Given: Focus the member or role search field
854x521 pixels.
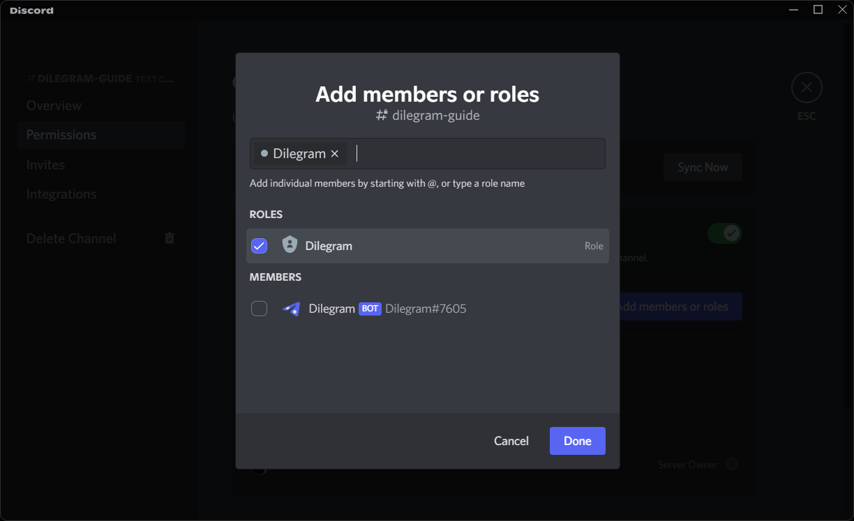Looking at the screenshot, I should [428, 153].
